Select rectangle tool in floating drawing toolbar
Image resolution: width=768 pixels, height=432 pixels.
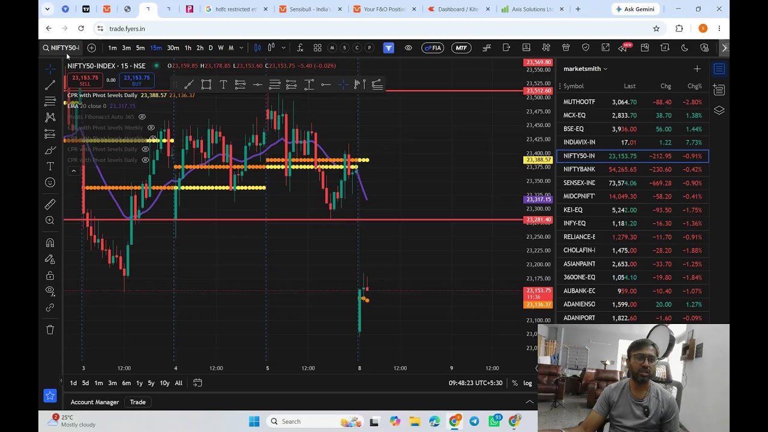pyautogui.click(x=206, y=85)
